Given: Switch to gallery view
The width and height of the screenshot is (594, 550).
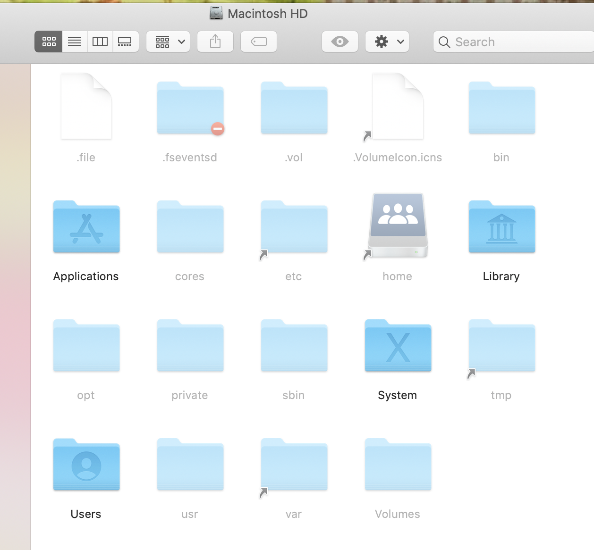Looking at the screenshot, I should 126,42.
